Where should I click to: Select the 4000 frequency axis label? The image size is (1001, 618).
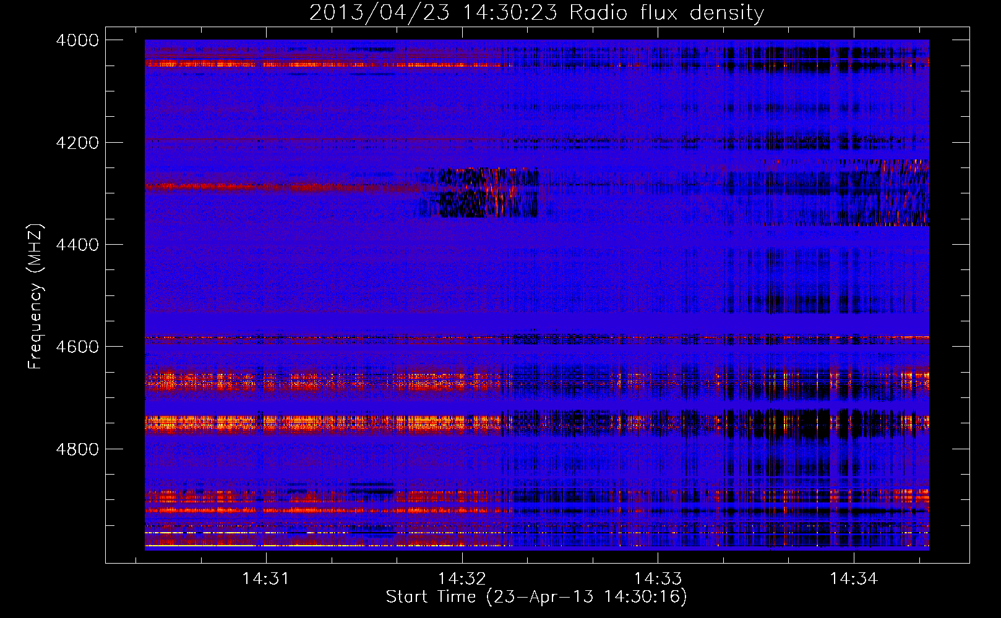click(x=77, y=41)
